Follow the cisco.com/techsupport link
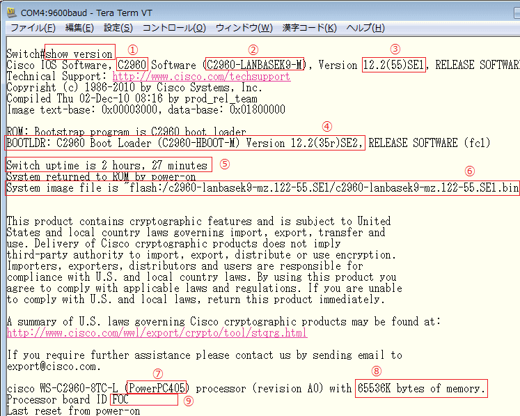 pyautogui.click(x=201, y=77)
